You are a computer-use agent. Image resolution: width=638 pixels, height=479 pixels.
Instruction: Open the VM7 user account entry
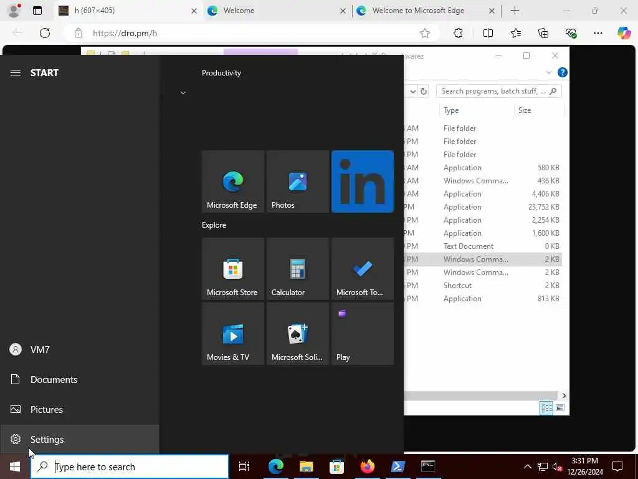[x=79, y=349]
